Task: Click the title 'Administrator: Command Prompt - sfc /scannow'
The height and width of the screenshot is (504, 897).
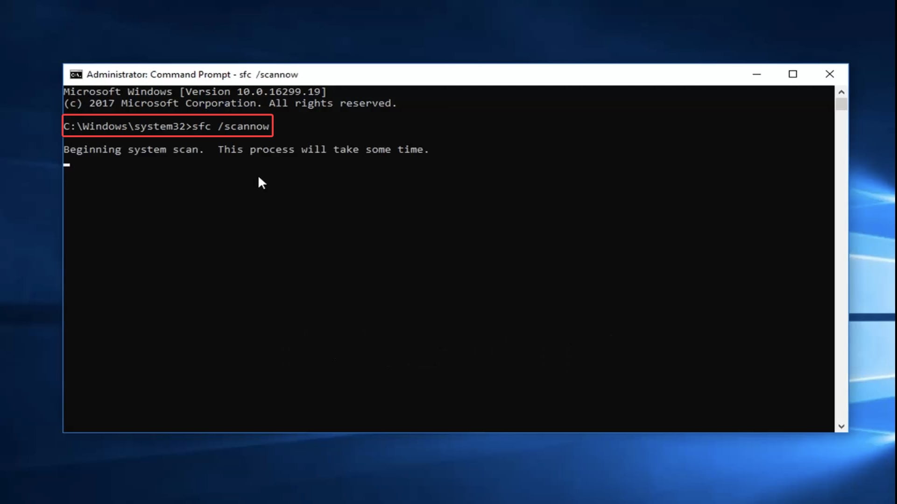Action: tap(192, 75)
